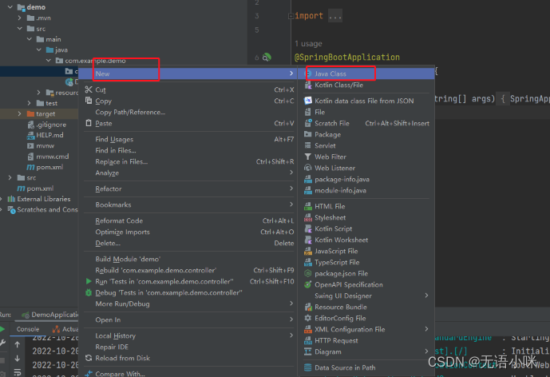
Task: Click the Cut scissors icon
Action: pyautogui.click(x=89, y=89)
